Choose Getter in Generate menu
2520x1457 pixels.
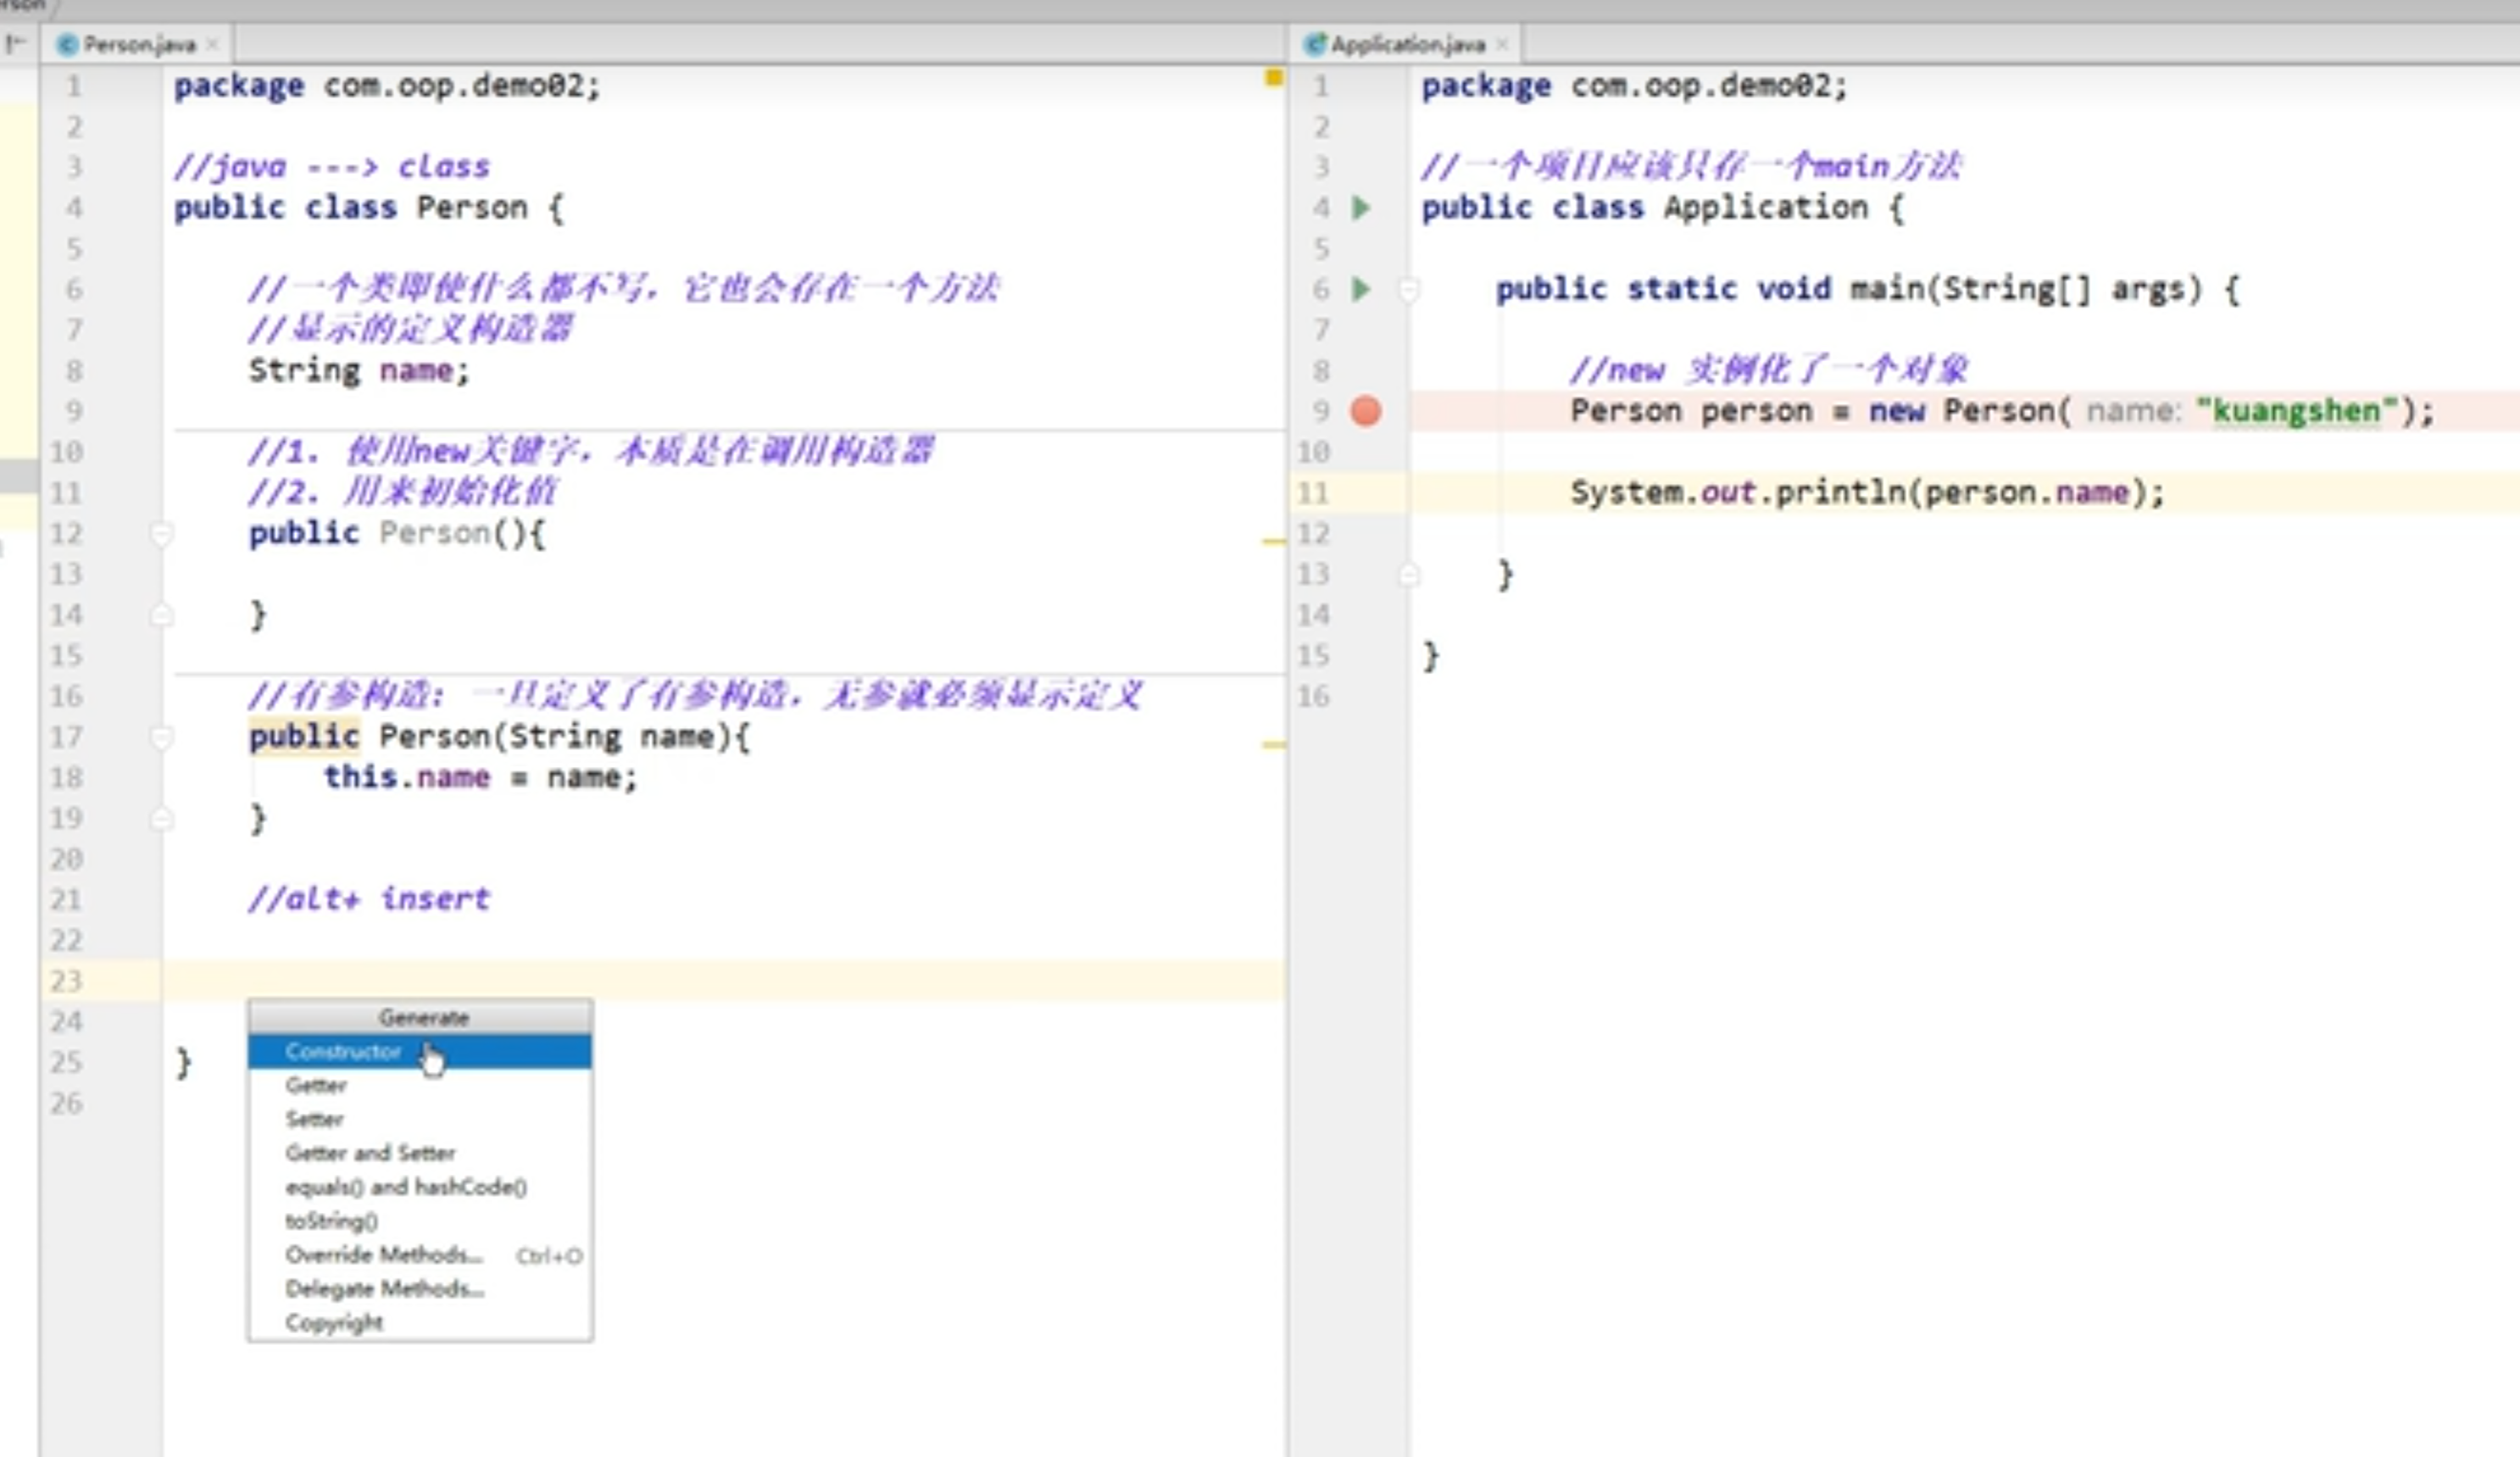click(x=316, y=1085)
